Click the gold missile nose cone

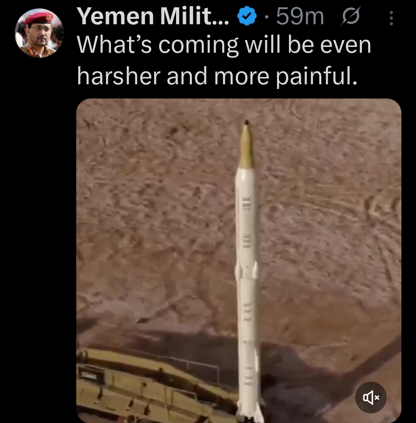click(x=247, y=144)
